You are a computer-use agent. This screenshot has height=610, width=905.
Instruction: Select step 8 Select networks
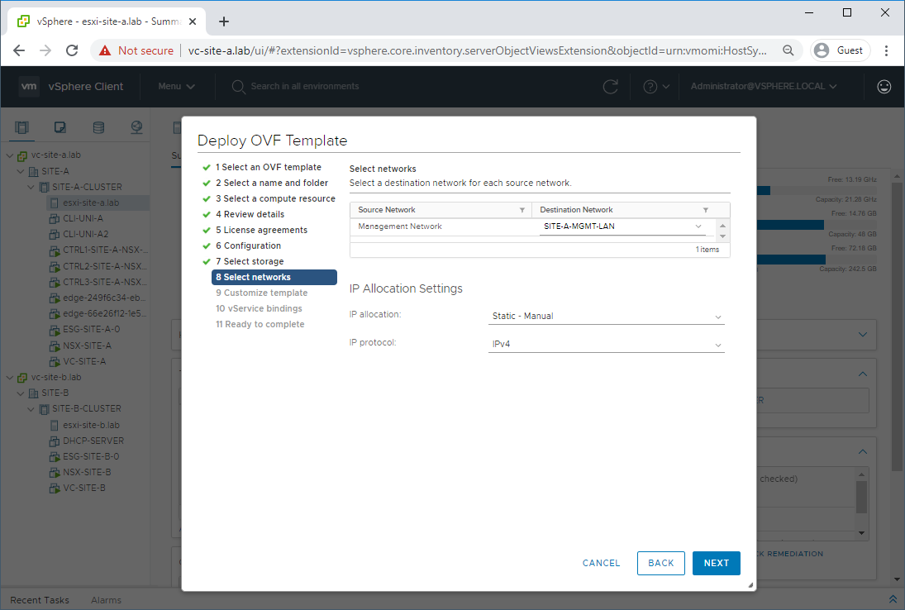(274, 277)
